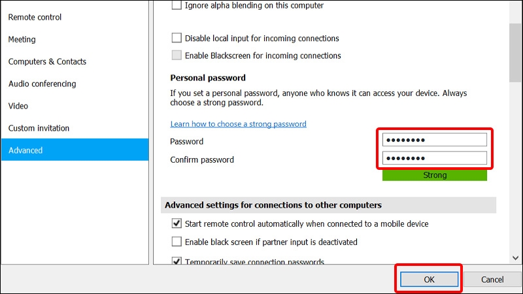Viewport: 523px width, 294px height.
Task: Switch to the Video settings category
Action: tap(18, 106)
